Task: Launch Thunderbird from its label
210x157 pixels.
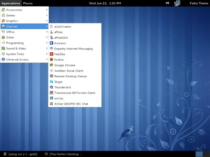Action: (x=62, y=87)
